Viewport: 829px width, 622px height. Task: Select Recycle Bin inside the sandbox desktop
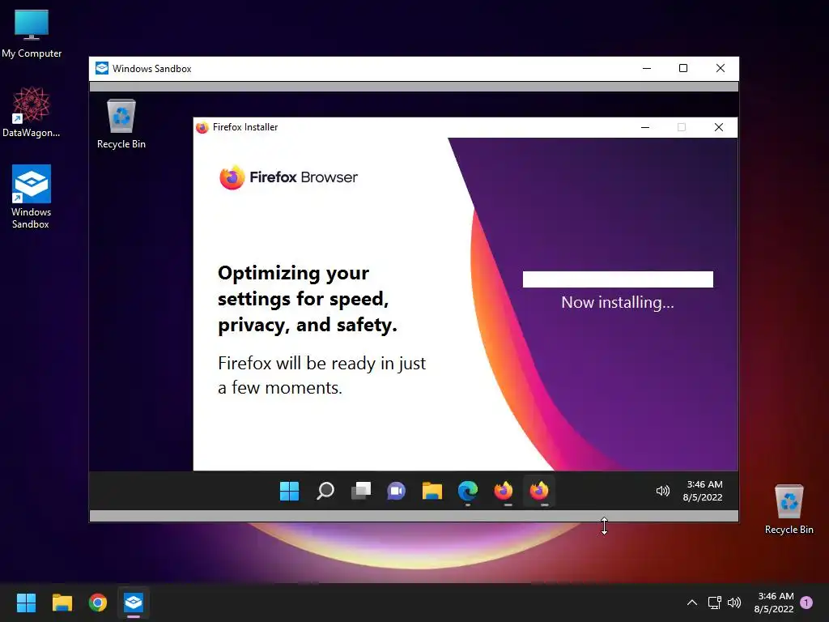pyautogui.click(x=121, y=124)
